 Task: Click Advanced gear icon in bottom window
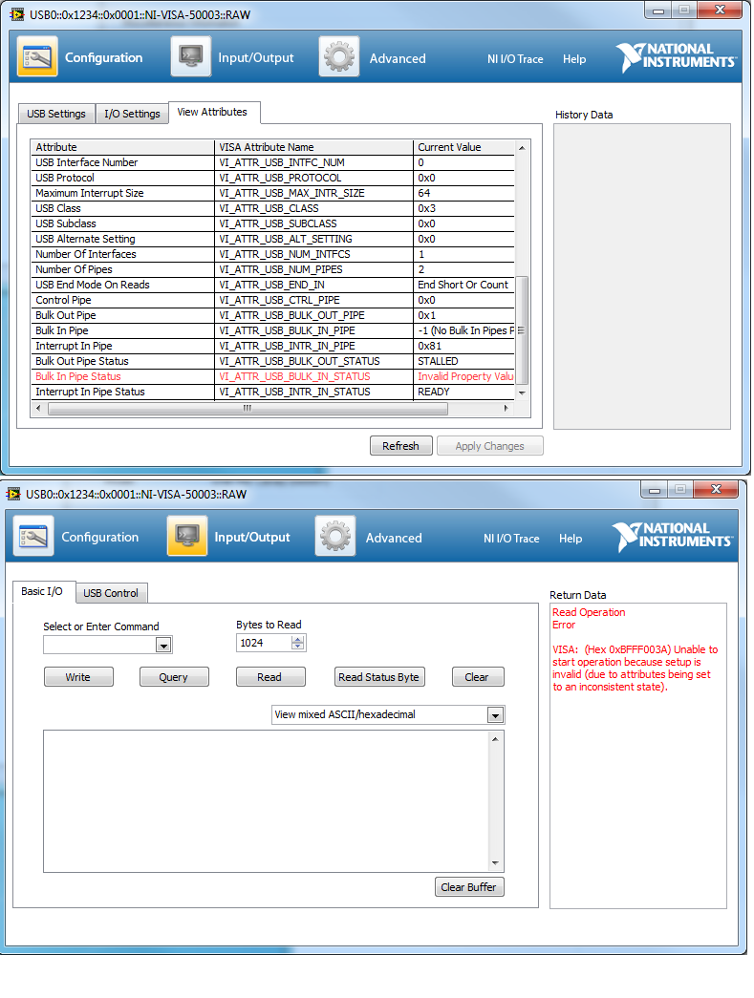tap(335, 537)
